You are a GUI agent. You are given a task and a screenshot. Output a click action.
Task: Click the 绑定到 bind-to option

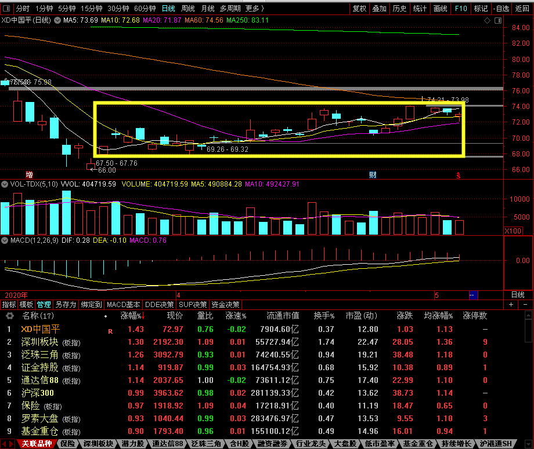coord(91,305)
